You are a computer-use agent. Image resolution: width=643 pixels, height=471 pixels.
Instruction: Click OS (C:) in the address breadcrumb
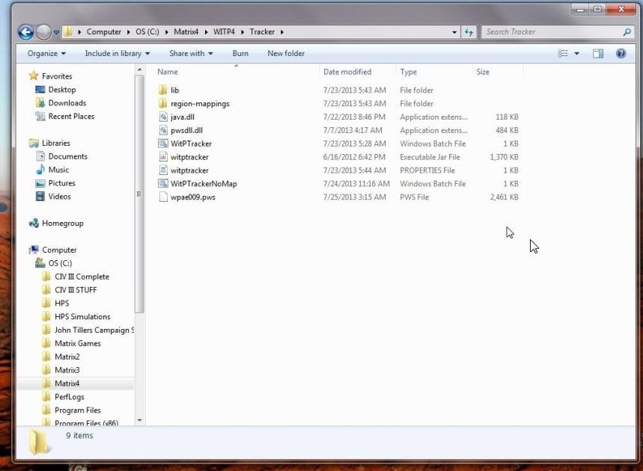coord(147,32)
